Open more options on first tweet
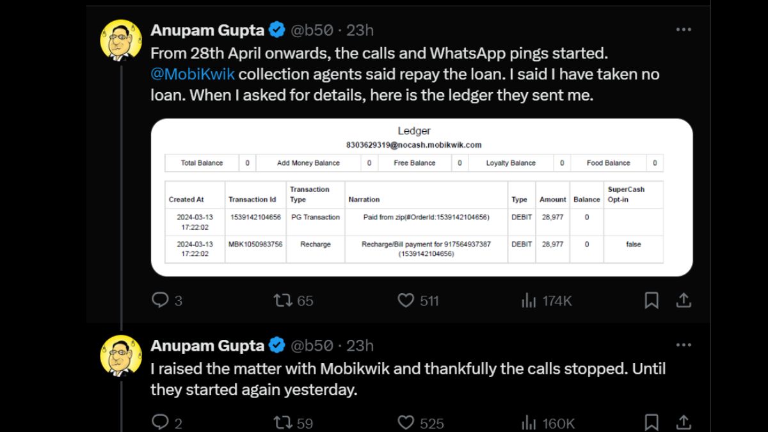The image size is (768, 432). [x=684, y=29]
